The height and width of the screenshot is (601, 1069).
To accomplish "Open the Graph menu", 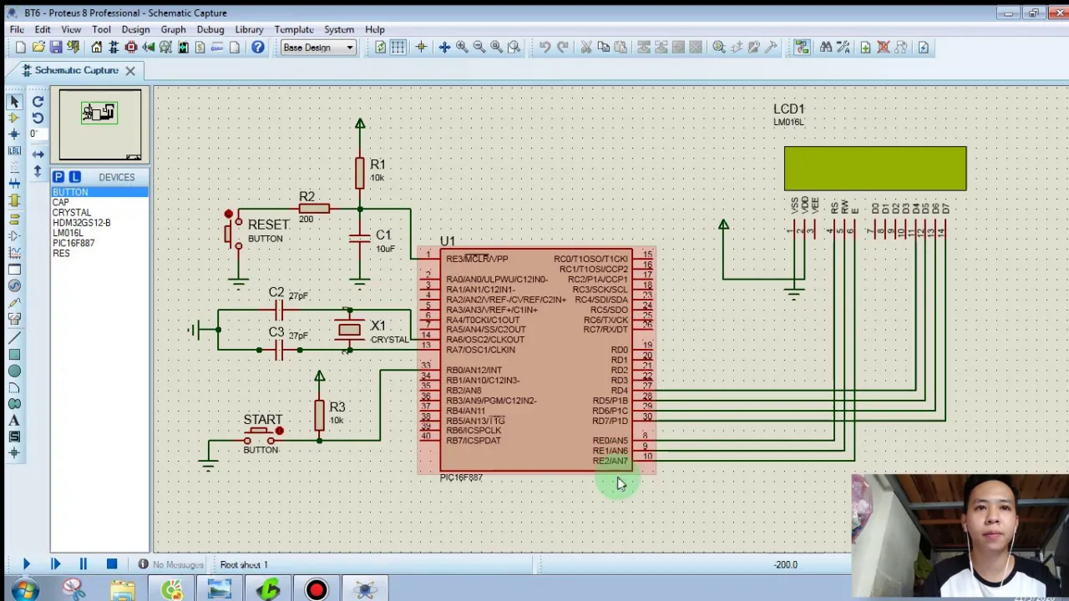I will (x=173, y=29).
